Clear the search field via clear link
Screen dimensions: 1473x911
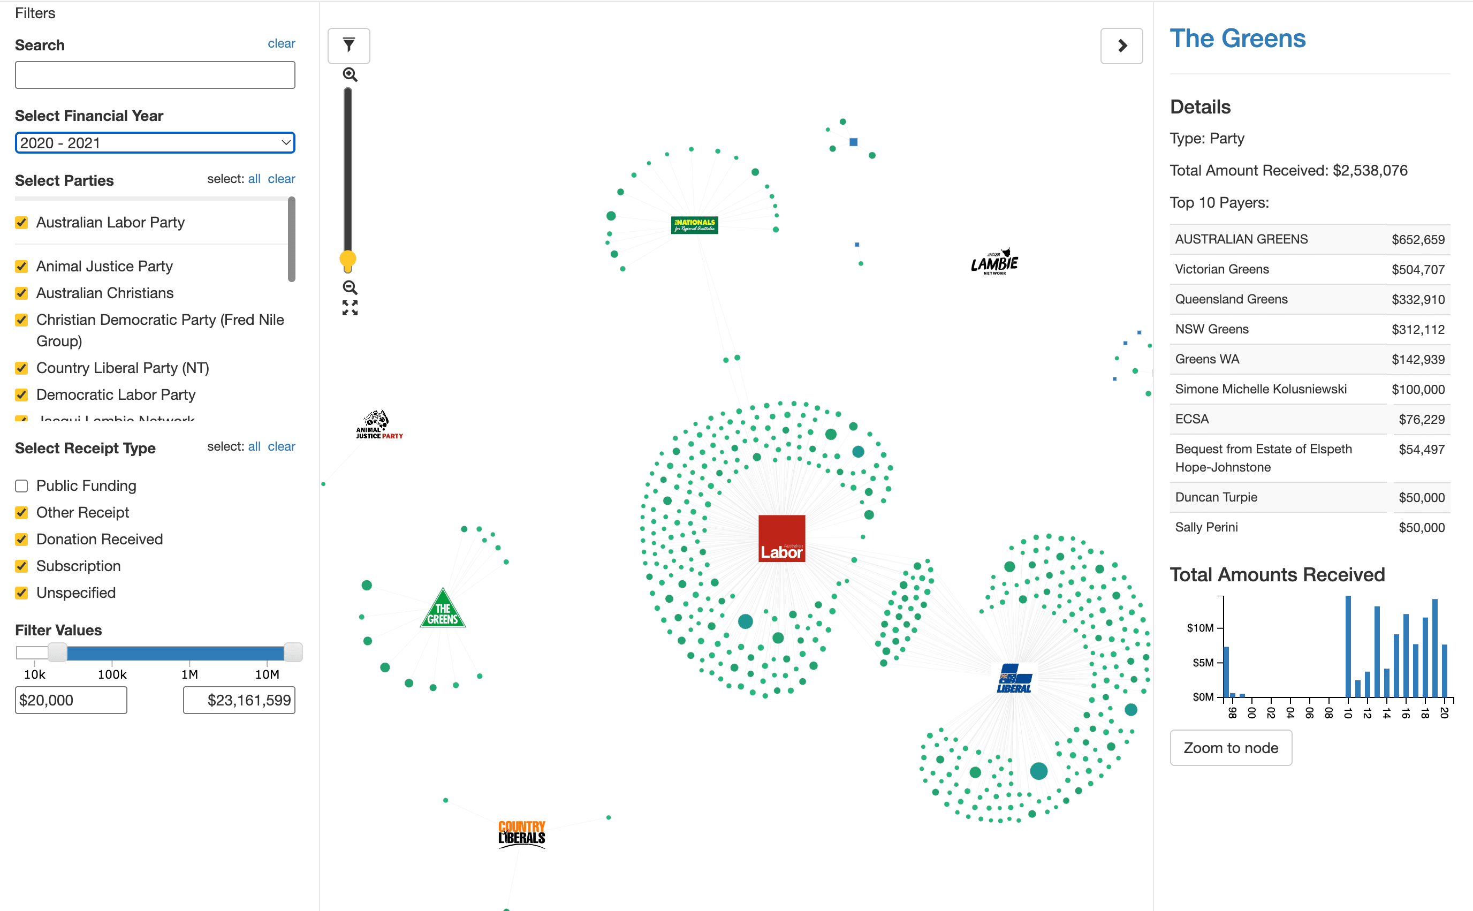[282, 43]
